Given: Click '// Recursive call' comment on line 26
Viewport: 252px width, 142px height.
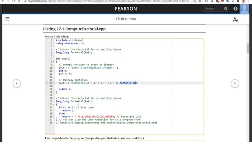Looking at the screenshot, I should point(129,117).
